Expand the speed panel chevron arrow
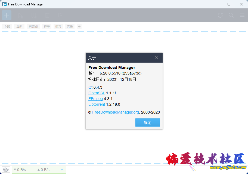Image resolution: width=248 pixels, height=174 pixels. pos(62,170)
